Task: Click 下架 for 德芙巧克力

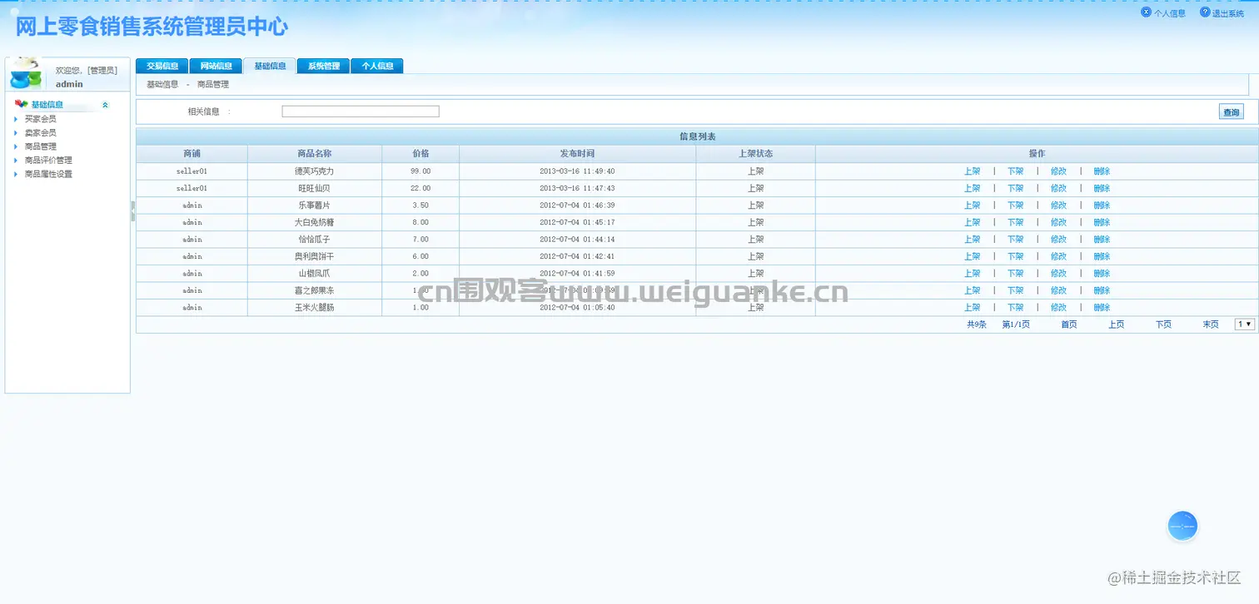Action: (x=1016, y=171)
